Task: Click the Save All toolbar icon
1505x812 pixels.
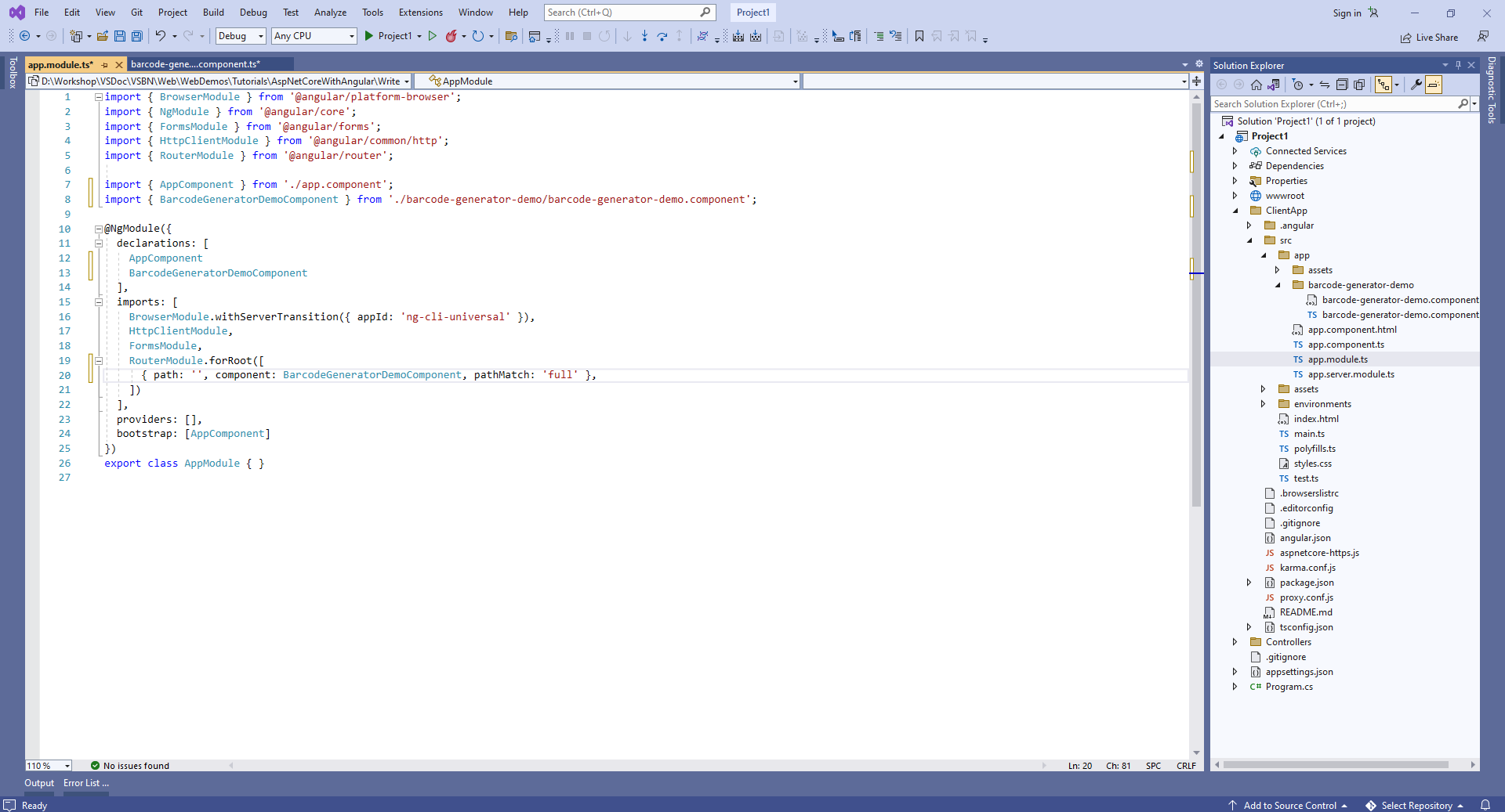Action: click(x=137, y=36)
